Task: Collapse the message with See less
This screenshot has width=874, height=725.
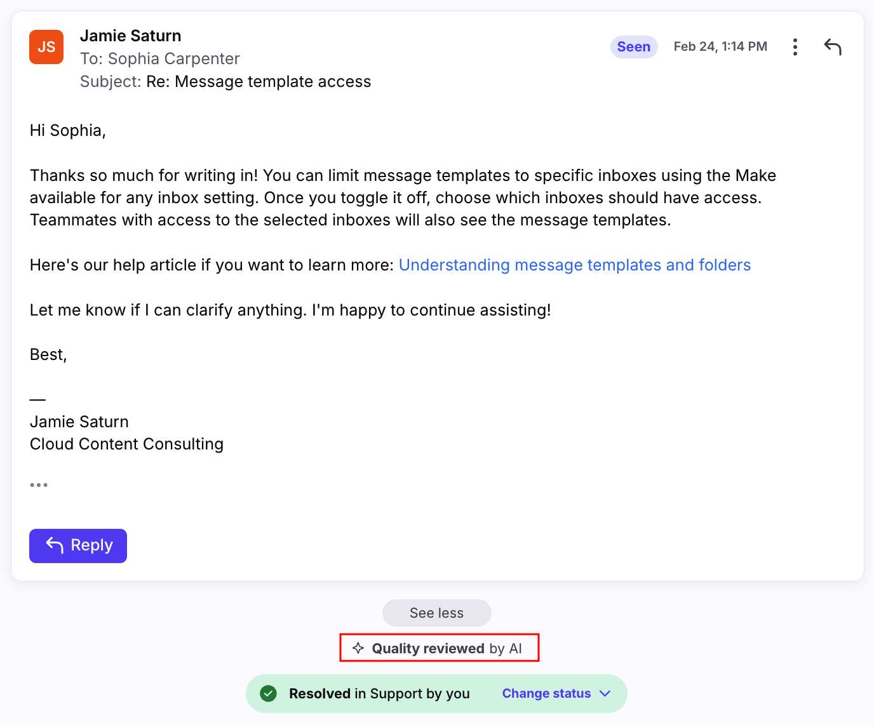Action: pos(436,613)
